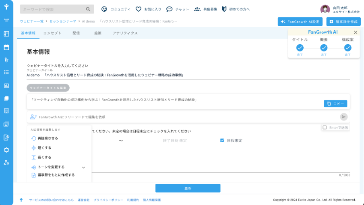Click the 構成案 completed checkmark
The width and height of the screenshot is (364, 205).
pyautogui.click(x=347, y=48)
